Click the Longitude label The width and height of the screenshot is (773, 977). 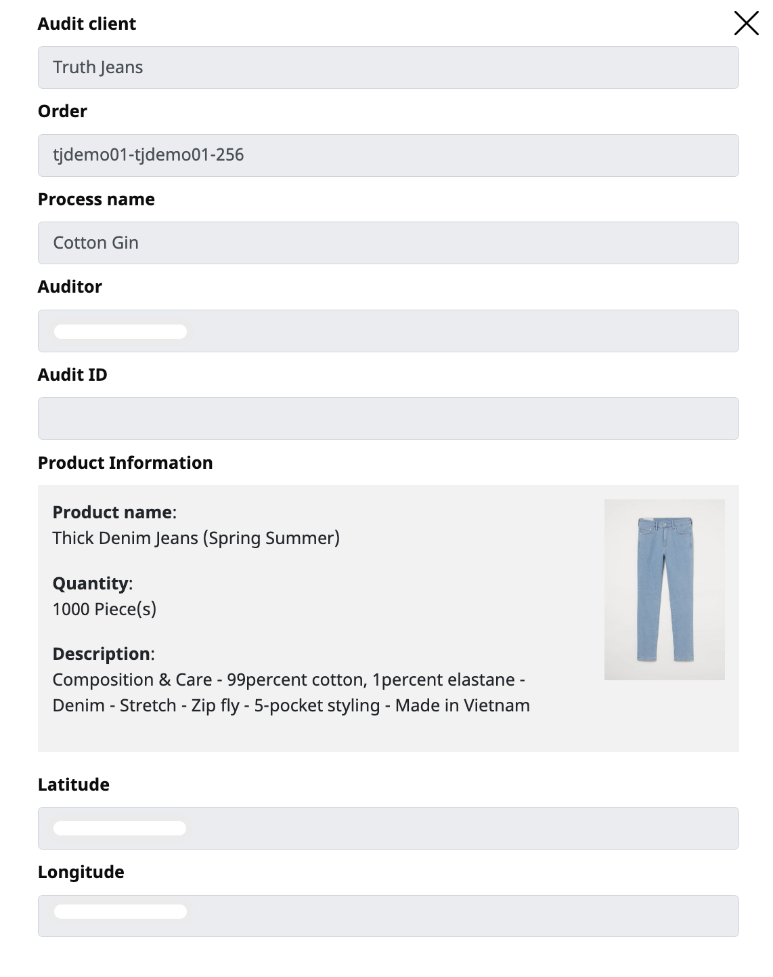point(81,872)
